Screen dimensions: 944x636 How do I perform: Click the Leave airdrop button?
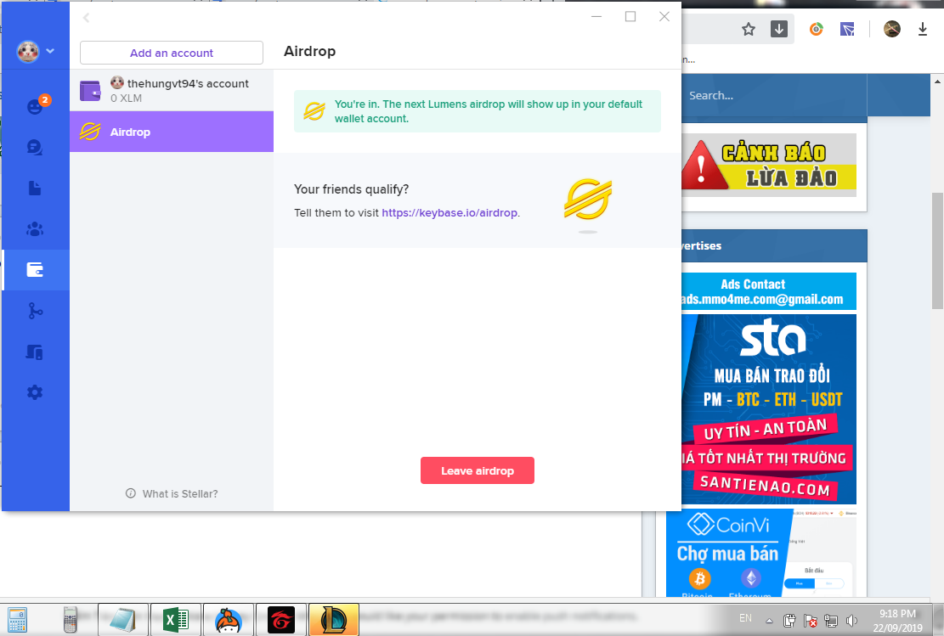[x=478, y=470]
